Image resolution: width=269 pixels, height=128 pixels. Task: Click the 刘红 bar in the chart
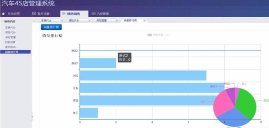(x=143, y=75)
